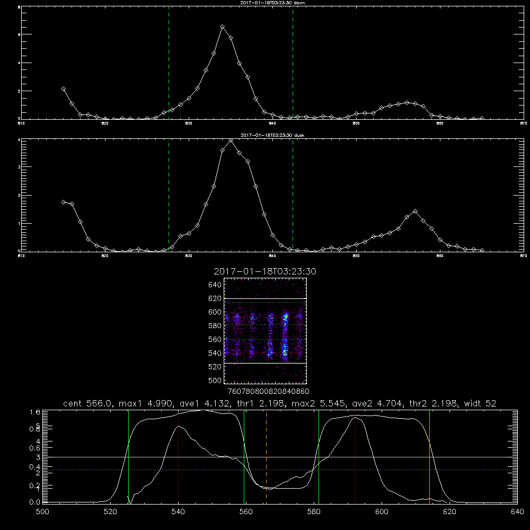Click the highest diamond peak point in the dawn plot
Image resolution: width=530 pixels, height=530 pixels.
[222, 26]
